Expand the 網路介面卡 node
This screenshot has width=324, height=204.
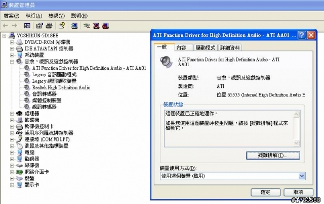click(x=12, y=172)
